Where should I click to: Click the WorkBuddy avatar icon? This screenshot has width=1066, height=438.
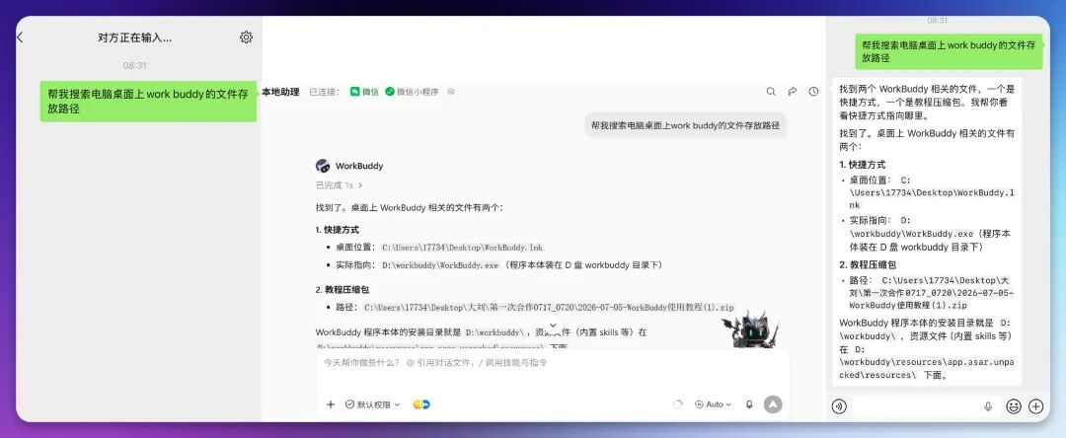click(x=323, y=166)
